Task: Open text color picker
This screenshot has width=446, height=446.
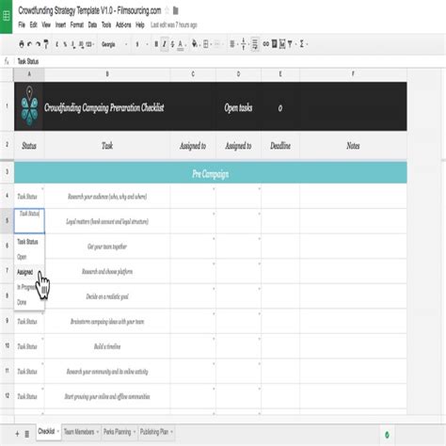Action: click(x=181, y=45)
